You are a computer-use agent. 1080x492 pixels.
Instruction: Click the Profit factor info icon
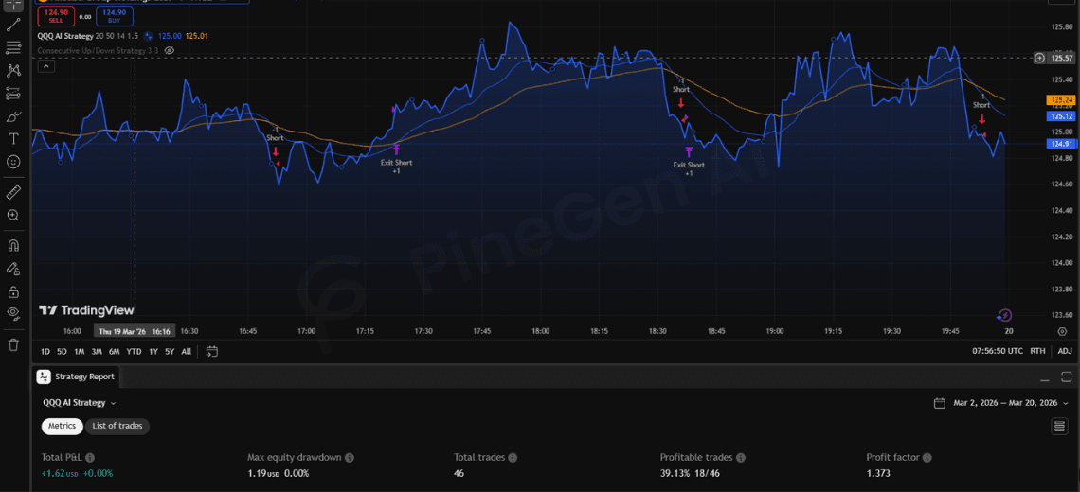click(x=929, y=457)
